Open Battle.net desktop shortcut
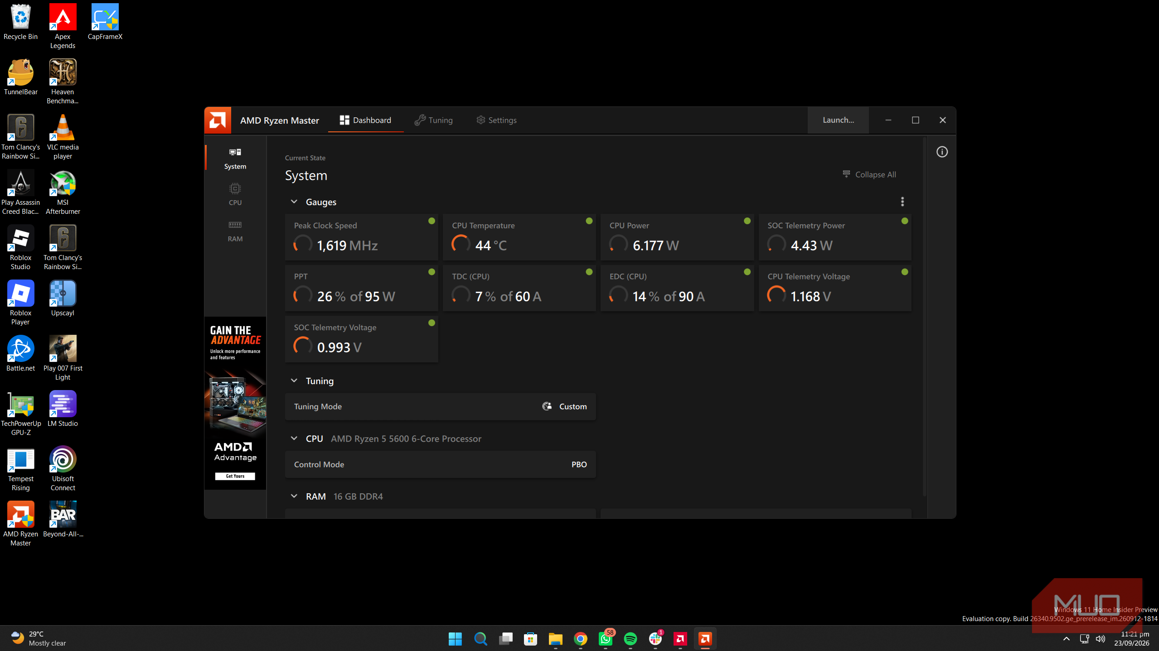 click(x=20, y=353)
